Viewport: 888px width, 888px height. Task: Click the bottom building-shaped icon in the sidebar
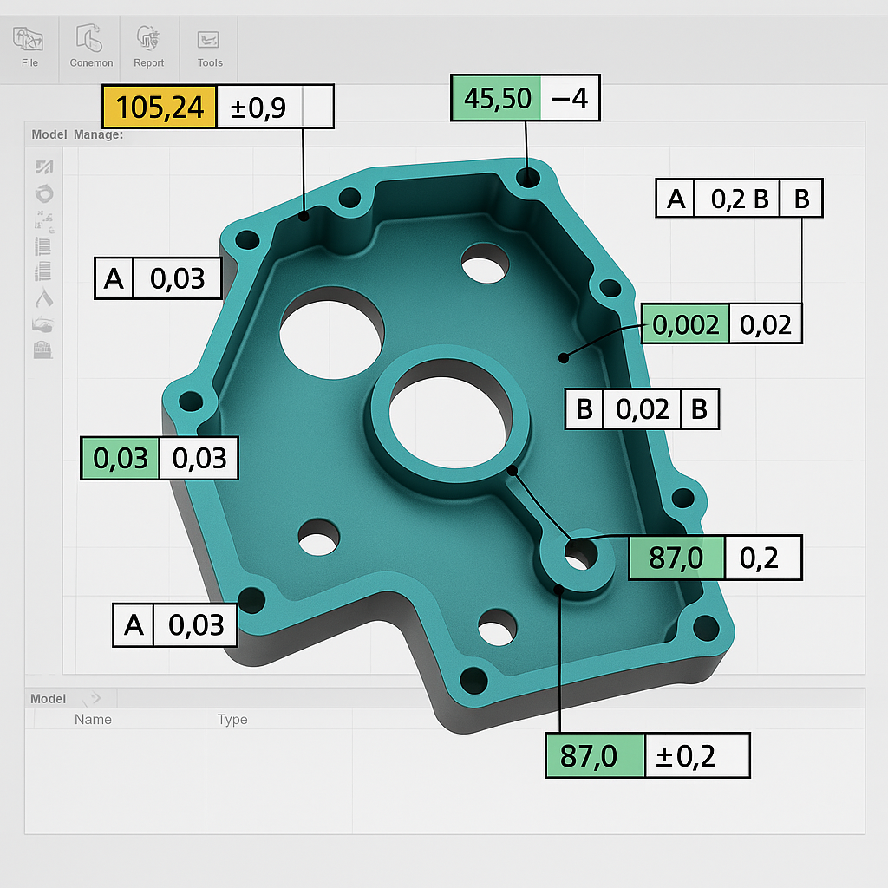43,350
